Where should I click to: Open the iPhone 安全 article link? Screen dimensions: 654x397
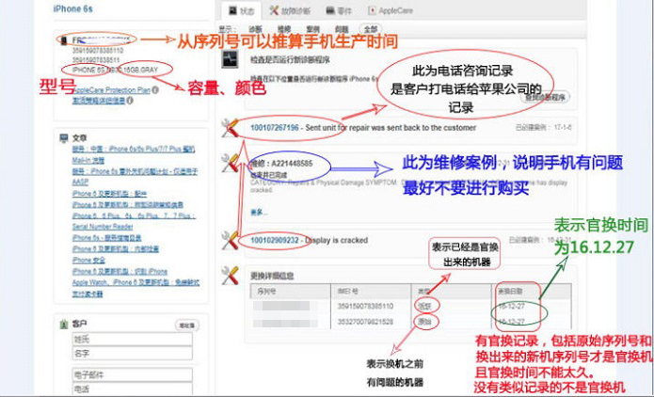[x=88, y=261]
